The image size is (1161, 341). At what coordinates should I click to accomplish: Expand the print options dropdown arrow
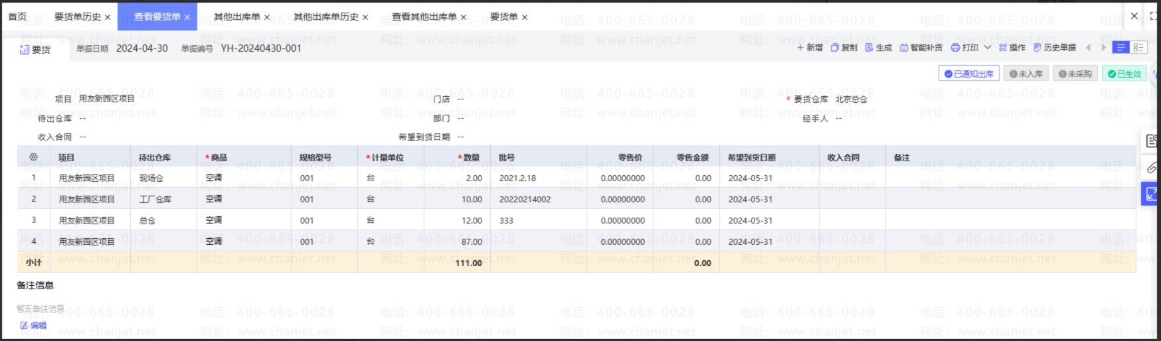987,48
